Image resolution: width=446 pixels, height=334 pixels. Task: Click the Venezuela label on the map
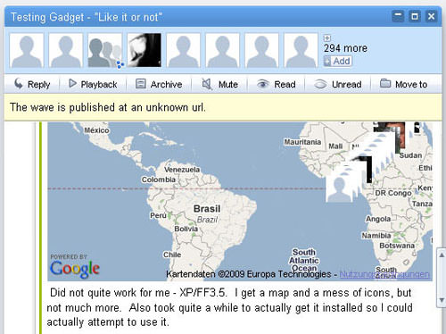182,170
